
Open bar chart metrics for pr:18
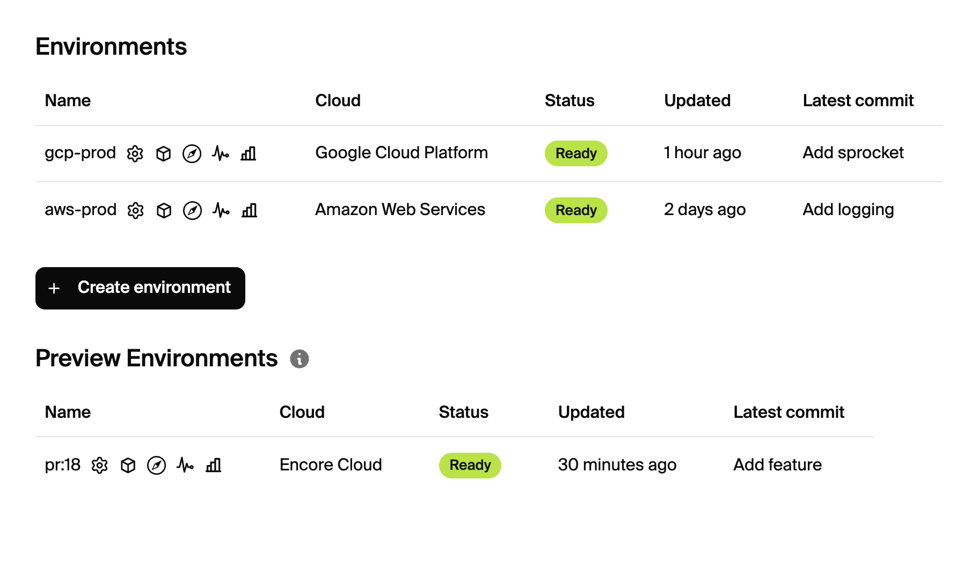(x=213, y=465)
